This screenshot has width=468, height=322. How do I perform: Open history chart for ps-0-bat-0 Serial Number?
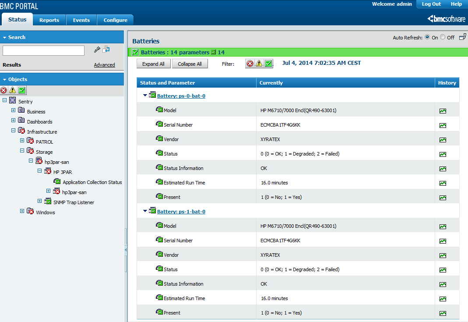[443, 125]
